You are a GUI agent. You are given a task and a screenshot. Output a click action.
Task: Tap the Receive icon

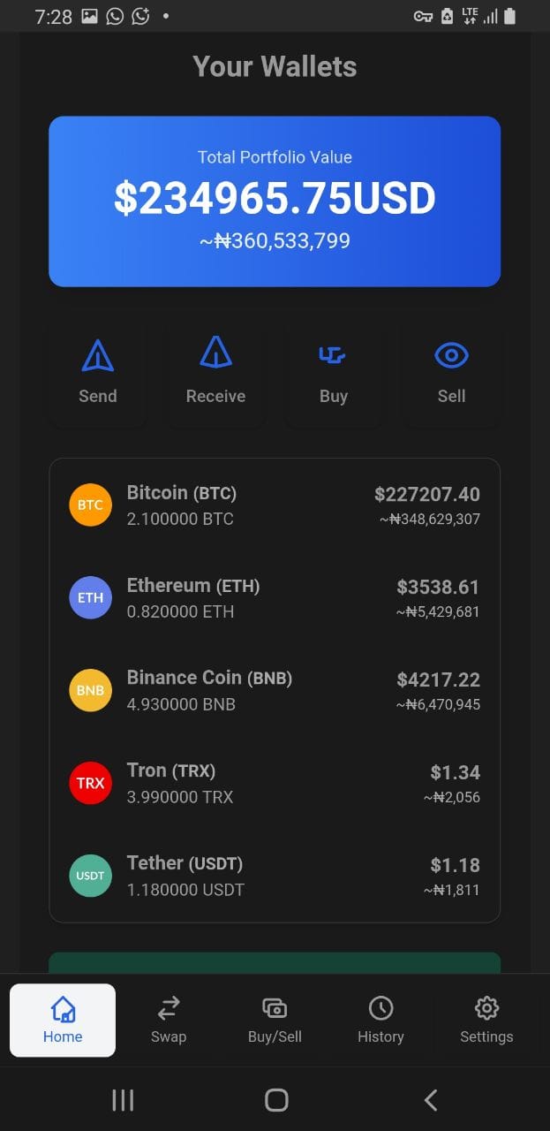pyautogui.click(x=215, y=353)
